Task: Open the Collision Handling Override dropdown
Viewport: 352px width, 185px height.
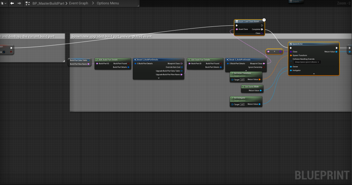Action: click(307, 62)
